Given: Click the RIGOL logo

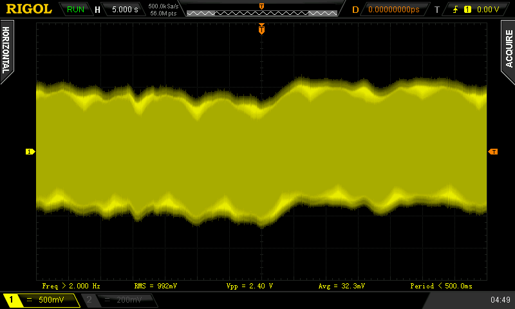Looking at the screenshot, I should pyautogui.click(x=29, y=9).
